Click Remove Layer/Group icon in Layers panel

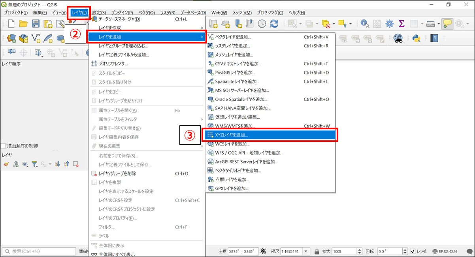coord(75,164)
